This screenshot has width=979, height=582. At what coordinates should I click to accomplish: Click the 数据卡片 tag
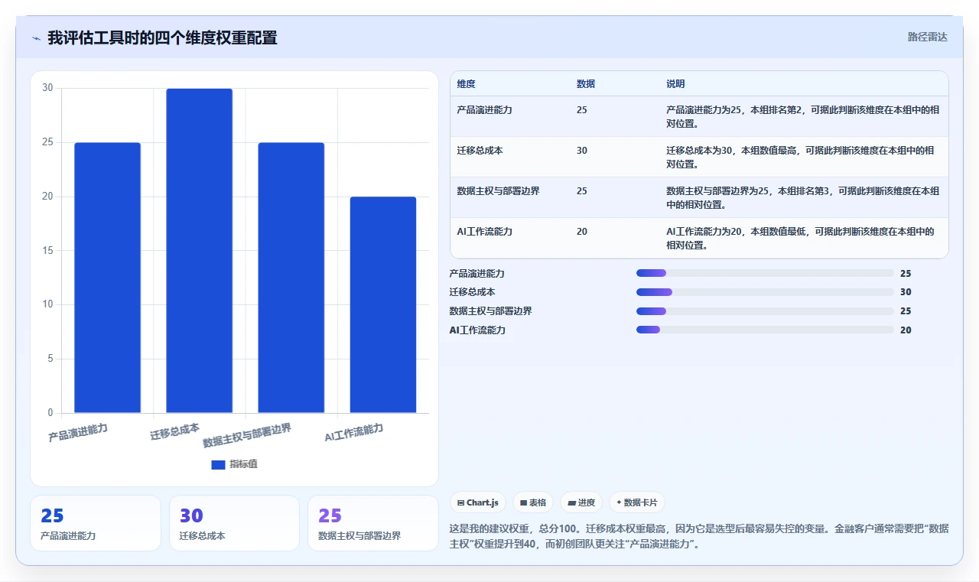[x=637, y=502]
